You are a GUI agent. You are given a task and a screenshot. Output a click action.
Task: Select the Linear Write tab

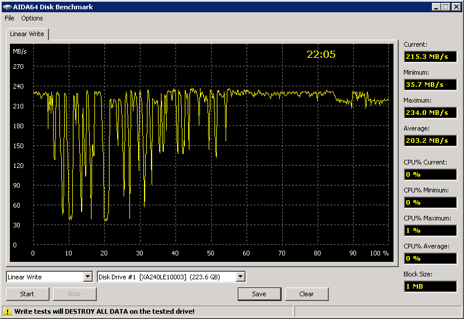tap(27, 34)
